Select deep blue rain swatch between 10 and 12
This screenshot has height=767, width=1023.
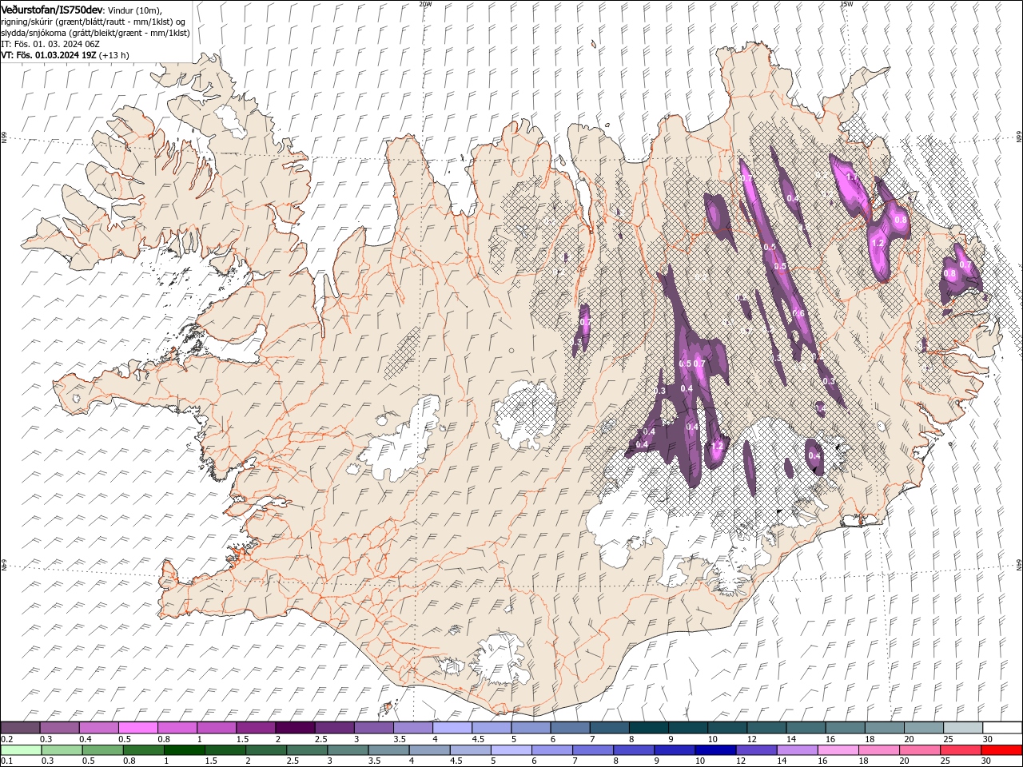tap(714, 750)
